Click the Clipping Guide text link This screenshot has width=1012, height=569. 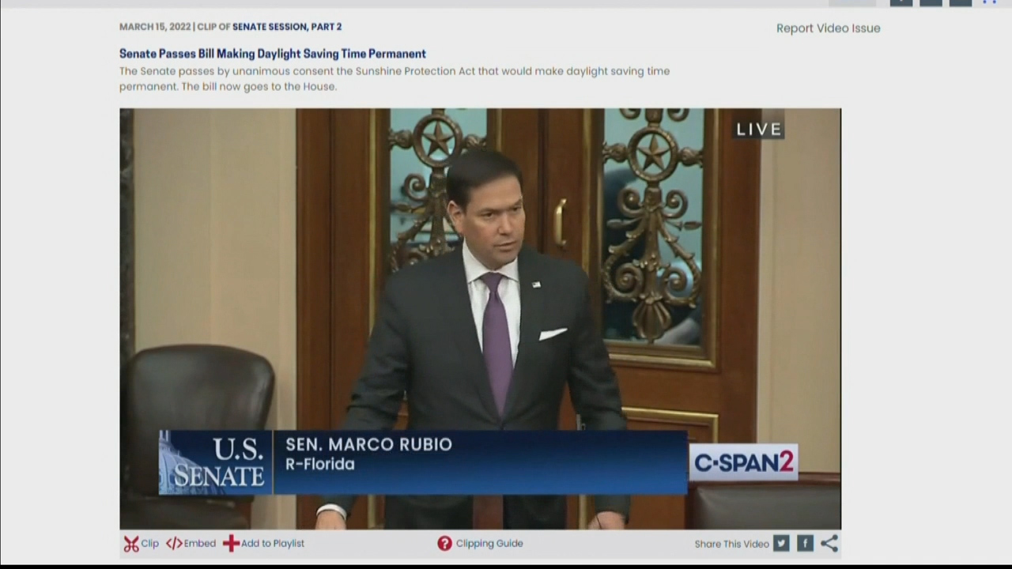pos(489,544)
